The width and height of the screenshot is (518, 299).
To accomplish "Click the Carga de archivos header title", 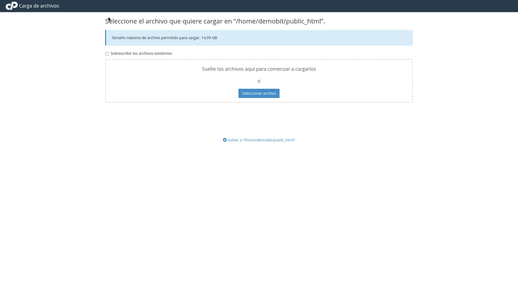I will coord(39,6).
